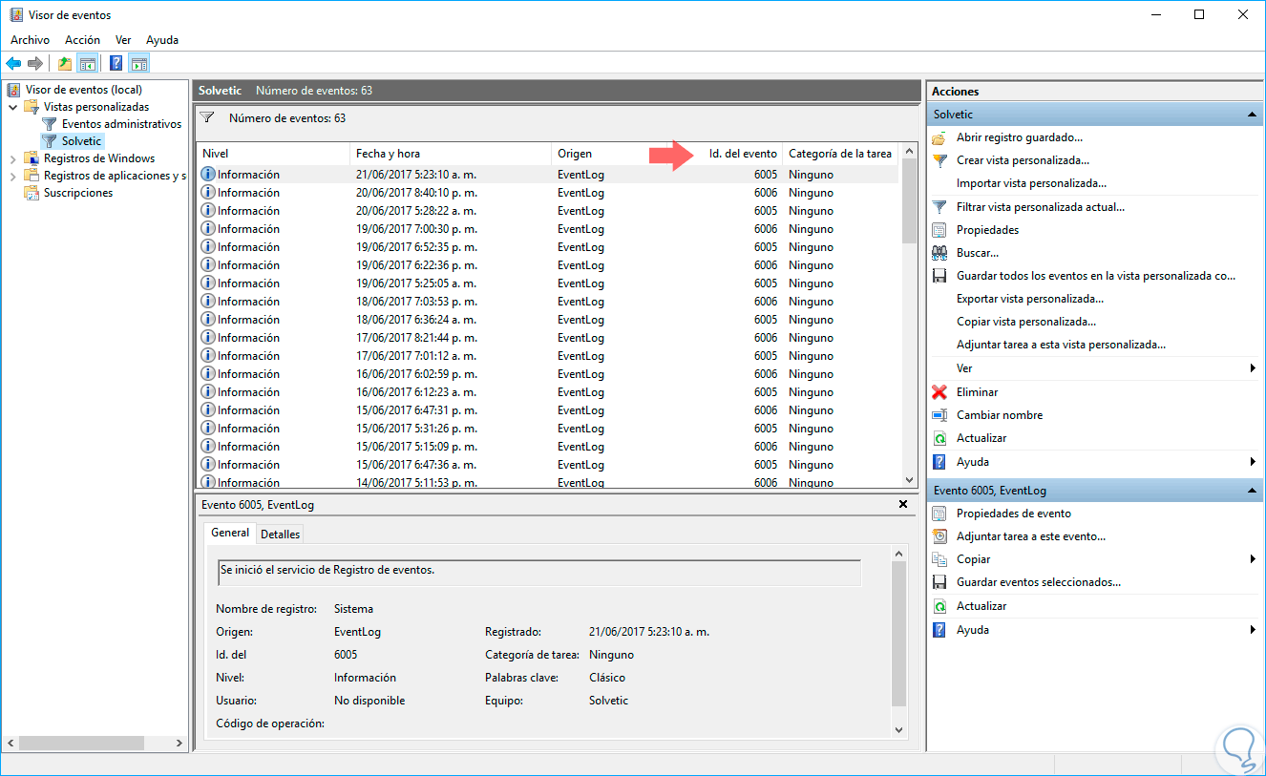Click the Back arrow in the toolbar
The width and height of the screenshot is (1266, 776).
(13, 64)
